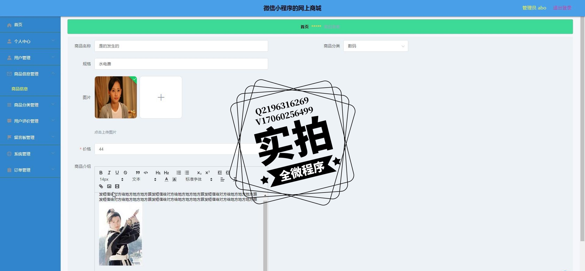Focus the 规格 input field
585x271 pixels.
click(181, 64)
